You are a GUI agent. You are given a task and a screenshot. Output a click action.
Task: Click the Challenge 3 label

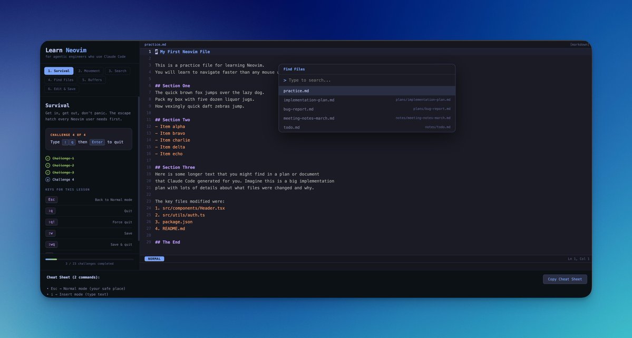[63, 173]
